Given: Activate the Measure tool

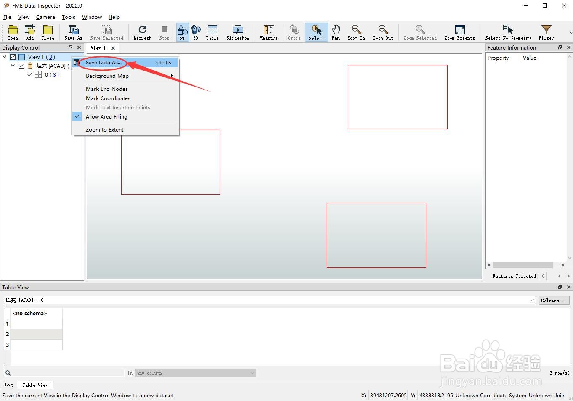Looking at the screenshot, I should (x=268, y=32).
